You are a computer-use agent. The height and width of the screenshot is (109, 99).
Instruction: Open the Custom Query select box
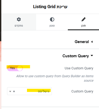[x=29, y=91]
